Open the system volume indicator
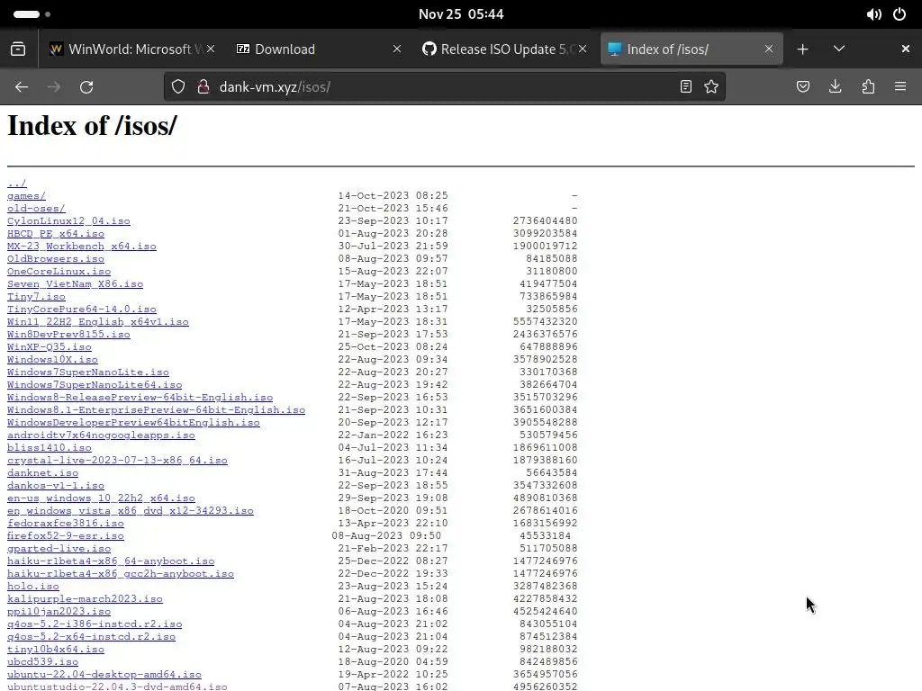Viewport: 922px width, 691px height. point(873,14)
